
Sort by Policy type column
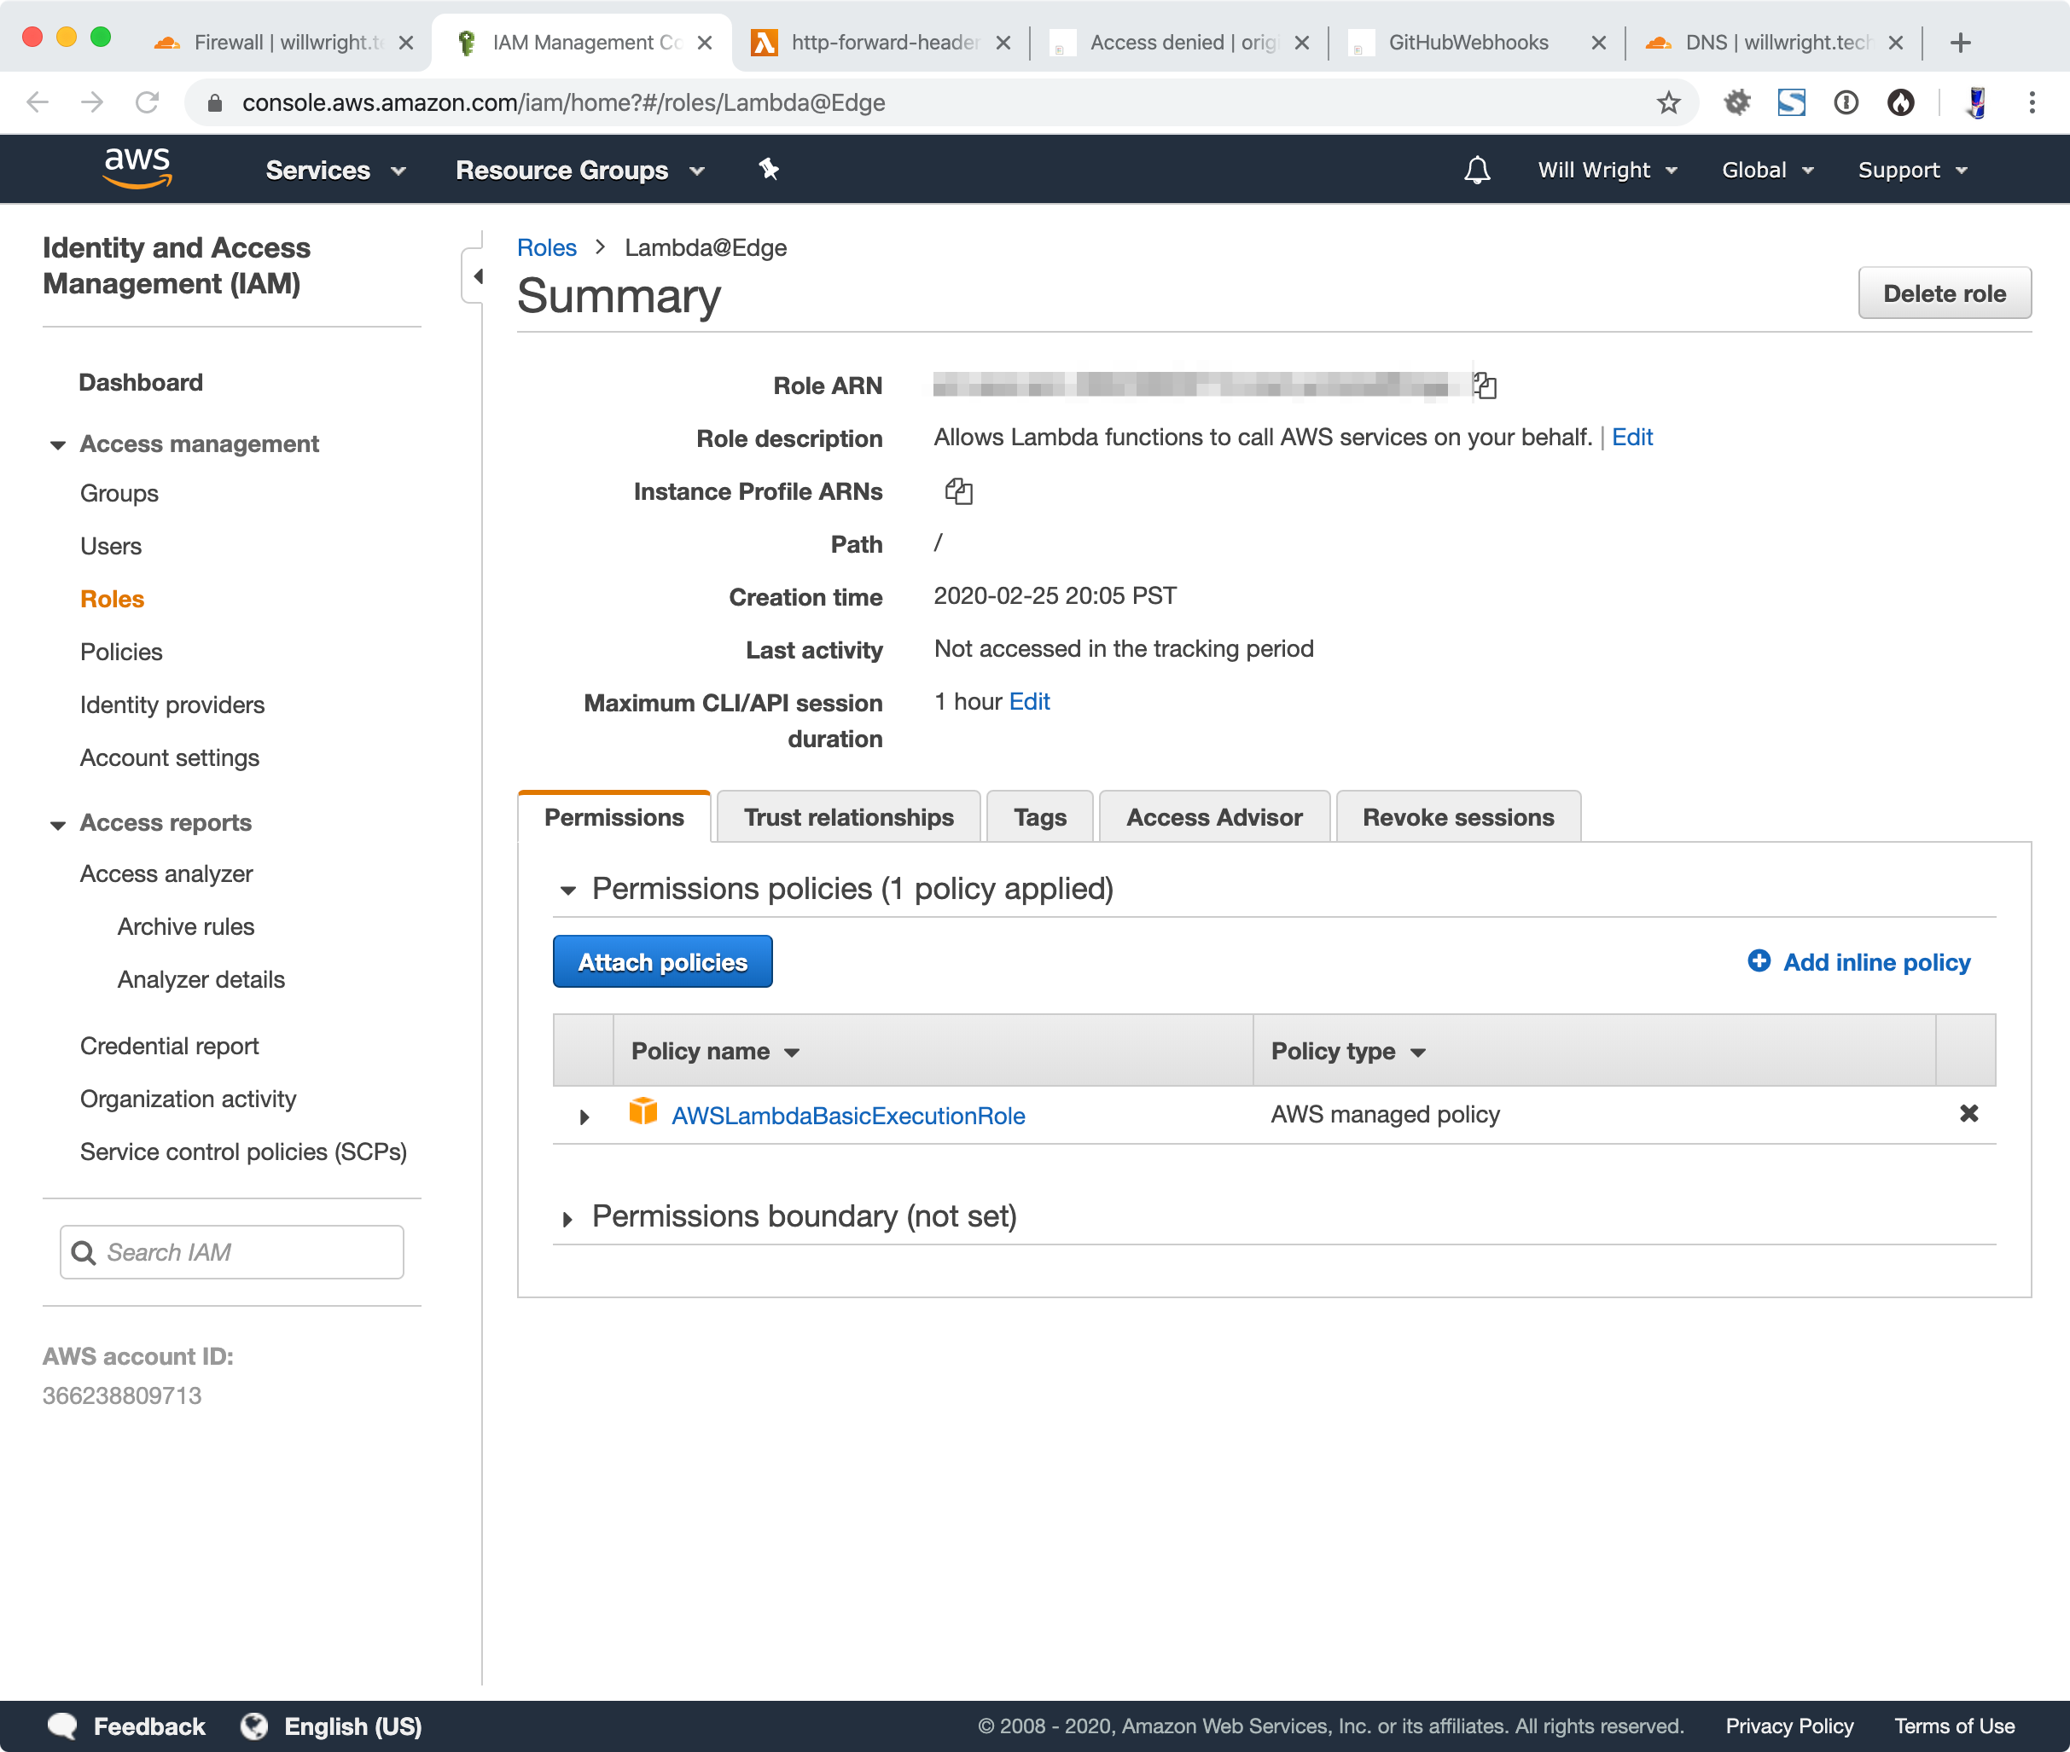coord(1348,1051)
